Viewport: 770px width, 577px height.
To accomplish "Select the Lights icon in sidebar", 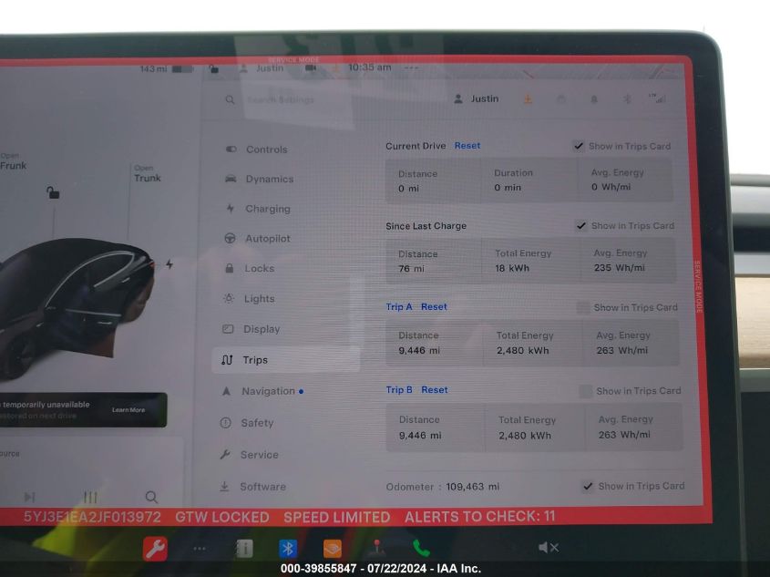I will (231, 299).
